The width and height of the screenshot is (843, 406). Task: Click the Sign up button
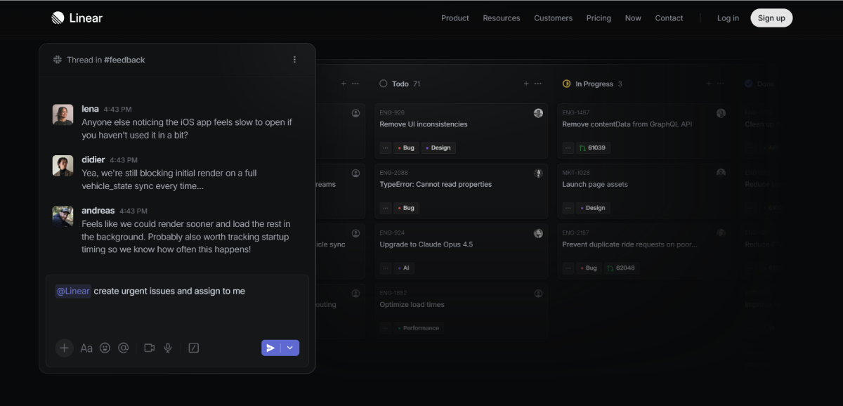click(771, 18)
